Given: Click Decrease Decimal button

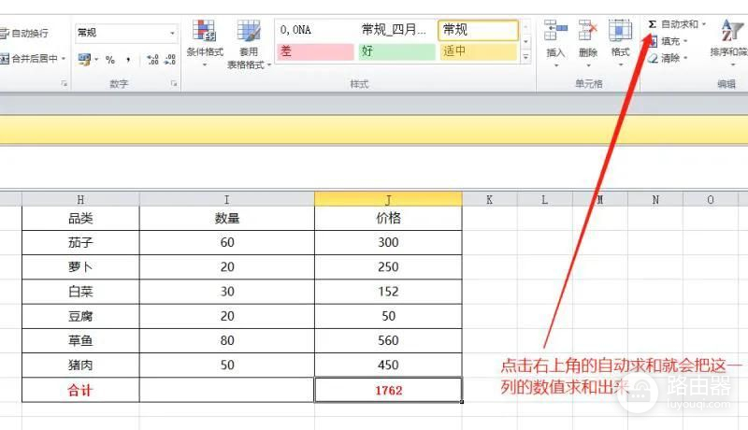Looking at the screenshot, I should click(x=170, y=60).
